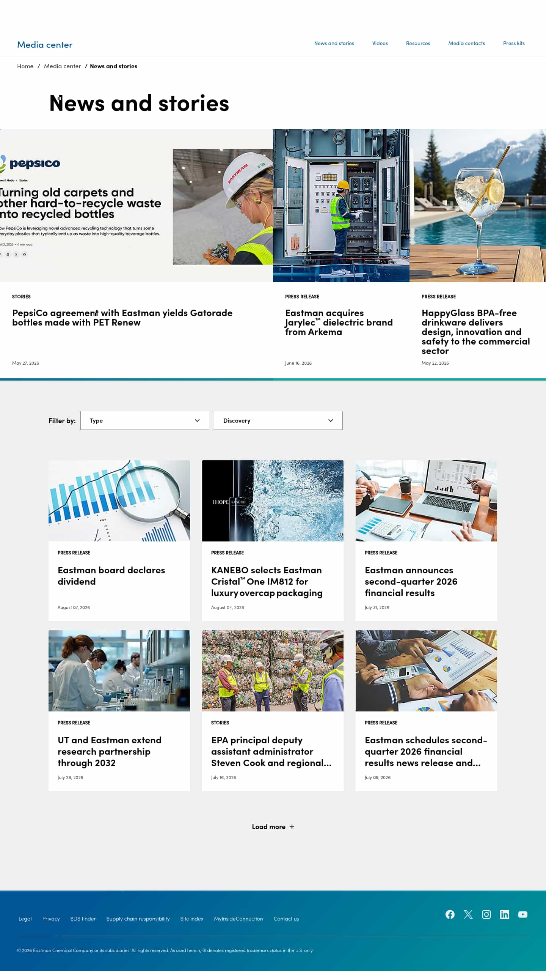Screen dimensions: 546x971
Task: Open Supply chain responsibility footer link
Action: (138, 919)
